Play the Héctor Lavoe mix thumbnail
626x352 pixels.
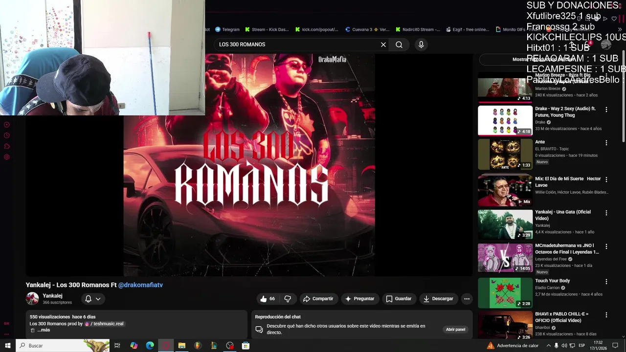click(x=505, y=191)
